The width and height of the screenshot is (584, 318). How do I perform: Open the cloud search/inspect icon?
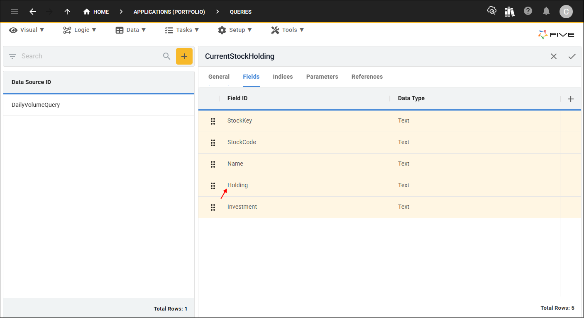pyautogui.click(x=492, y=11)
